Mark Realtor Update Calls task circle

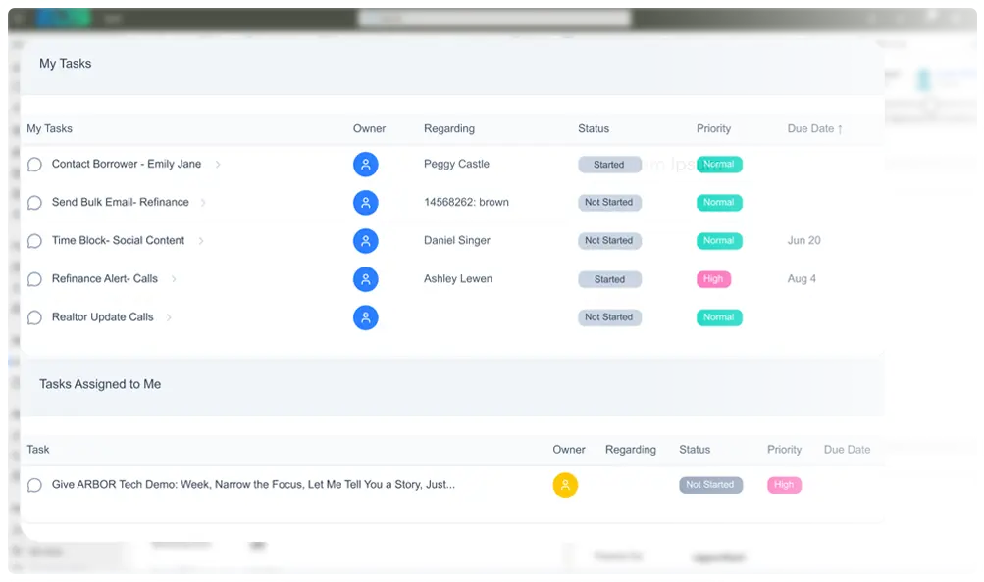[34, 317]
